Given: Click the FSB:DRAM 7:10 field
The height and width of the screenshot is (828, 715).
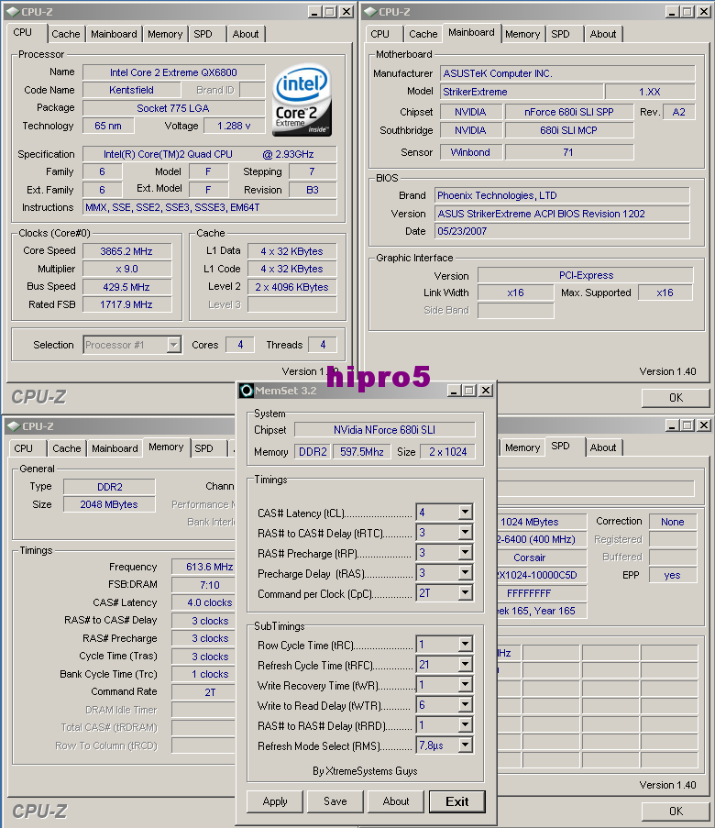Looking at the screenshot, I should coord(203,585).
